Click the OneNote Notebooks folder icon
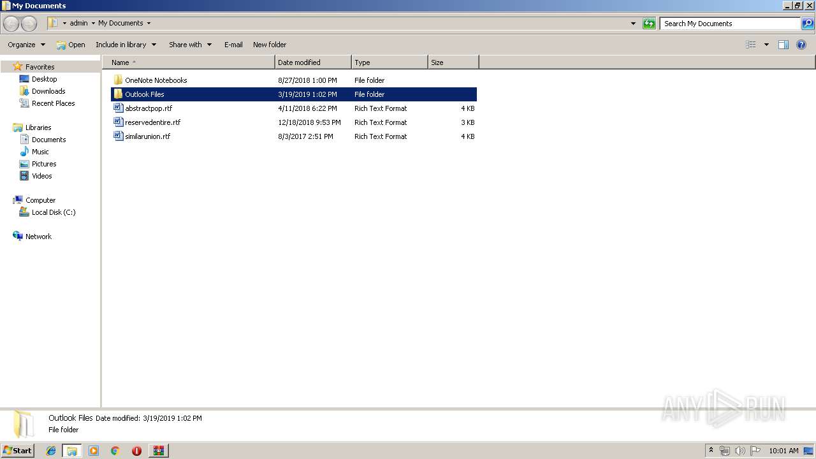Screen dimensions: 816x459 [118, 80]
